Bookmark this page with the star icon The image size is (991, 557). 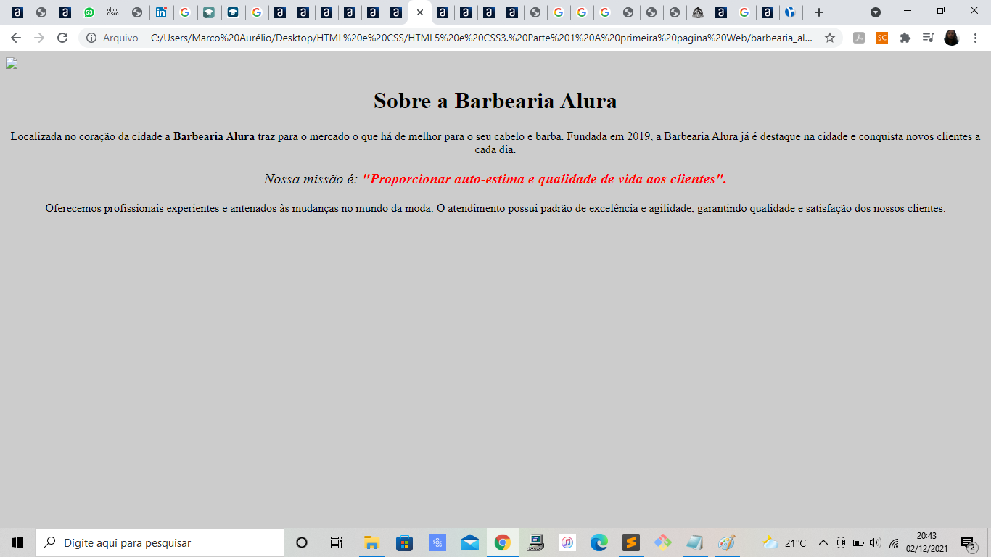click(830, 38)
